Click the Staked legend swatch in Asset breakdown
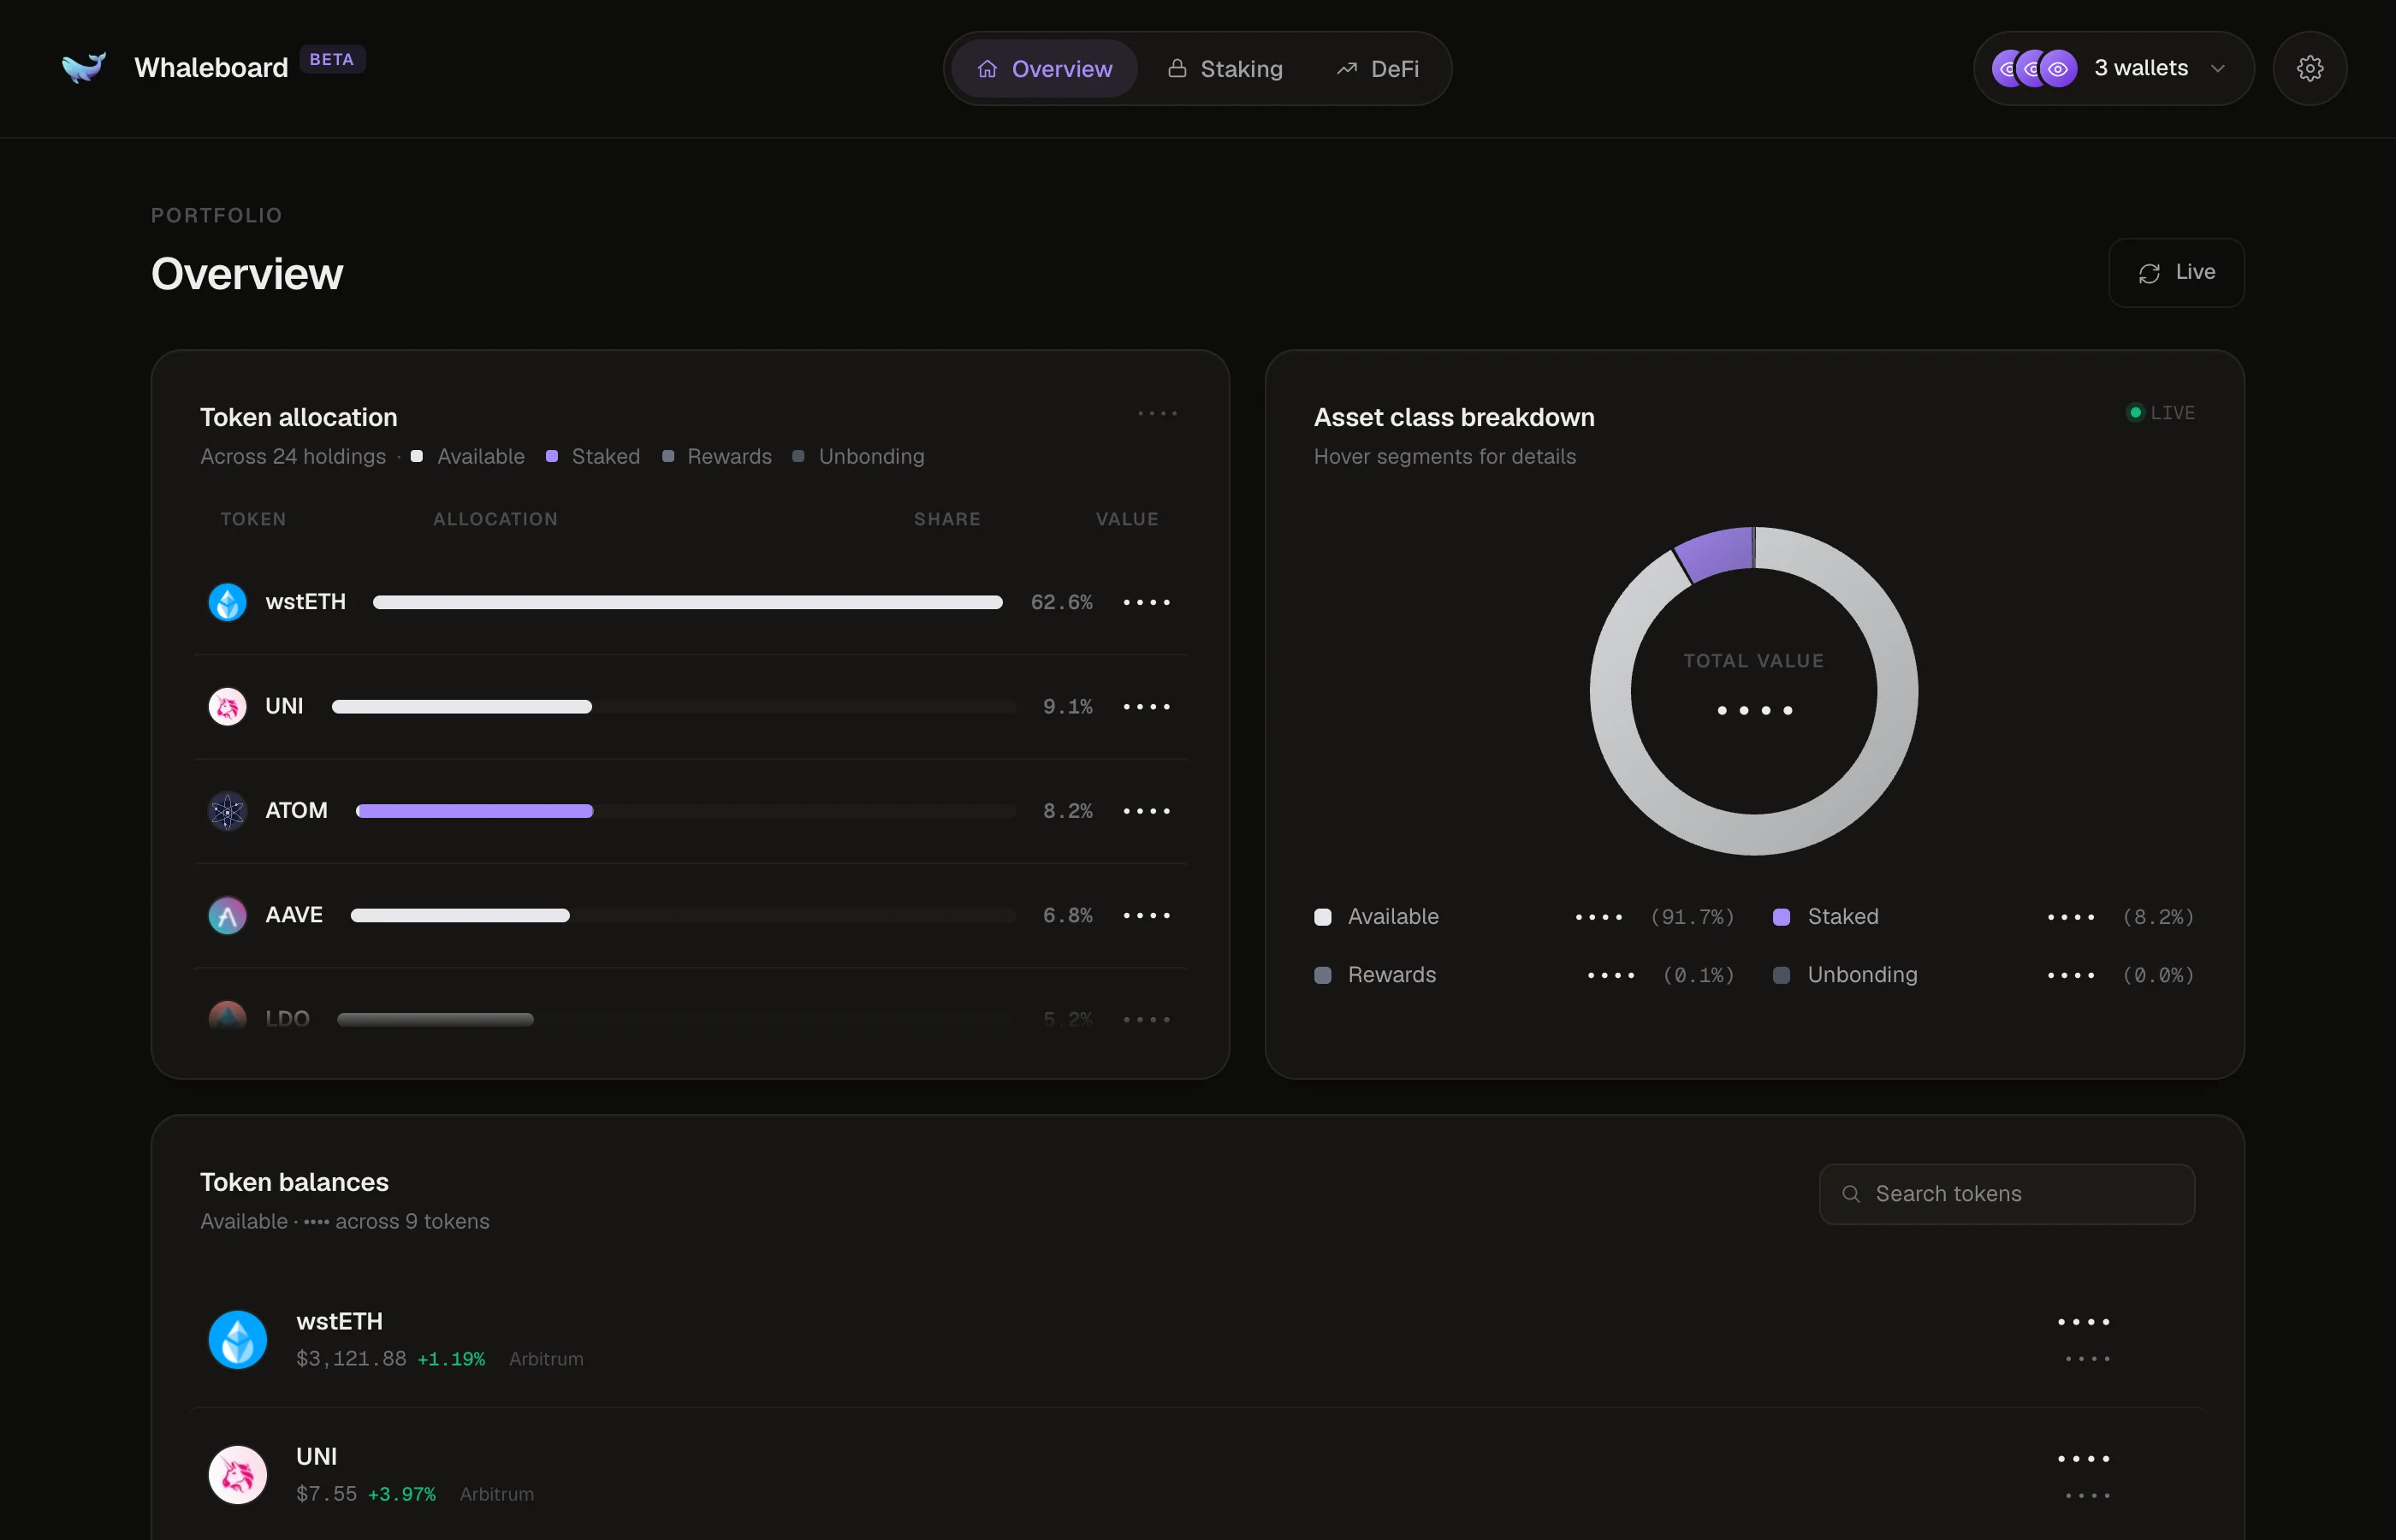The width and height of the screenshot is (2396, 1540). click(1781, 917)
